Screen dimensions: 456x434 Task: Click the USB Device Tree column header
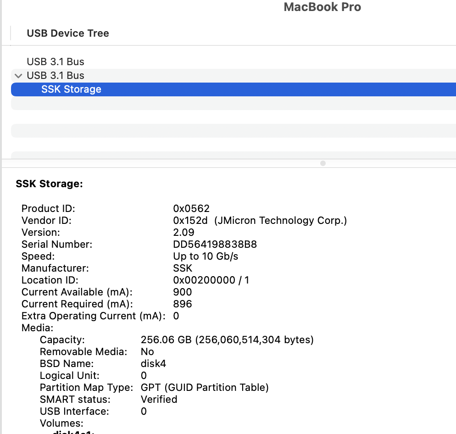[x=68, y=33]
